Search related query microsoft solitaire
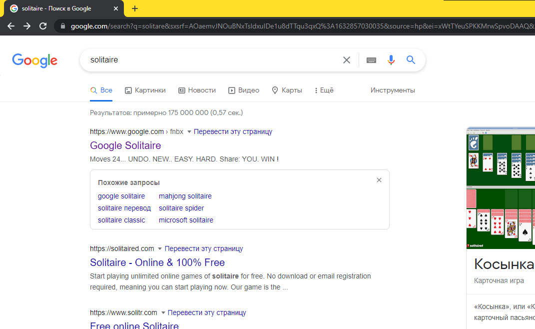The image size is (535, 329). coord(186,220)
